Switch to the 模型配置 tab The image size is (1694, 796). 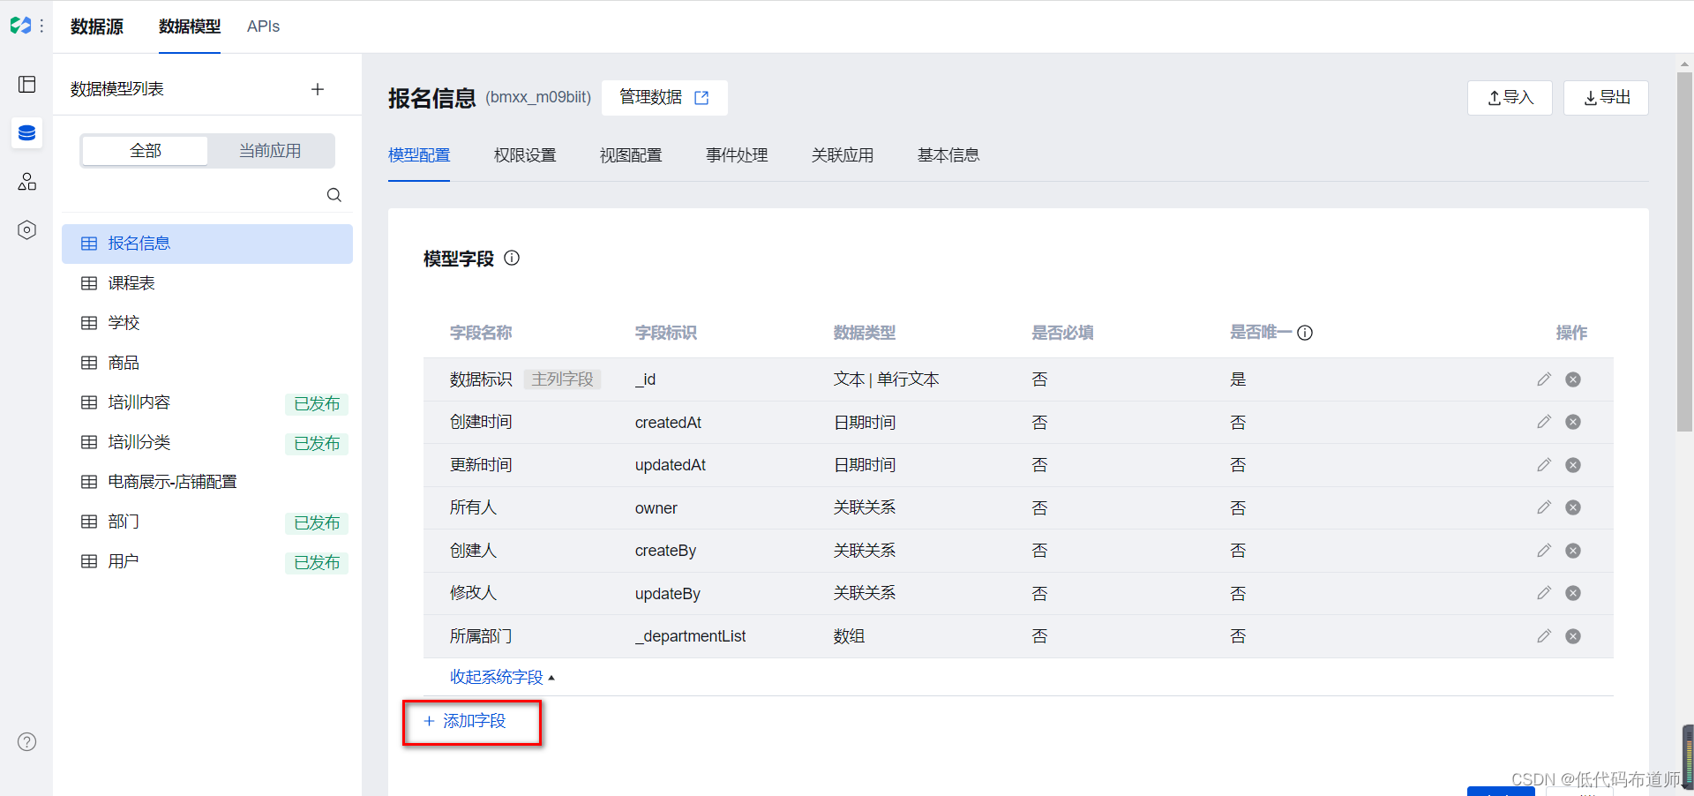pyautogui.click(x=419, y=155)
